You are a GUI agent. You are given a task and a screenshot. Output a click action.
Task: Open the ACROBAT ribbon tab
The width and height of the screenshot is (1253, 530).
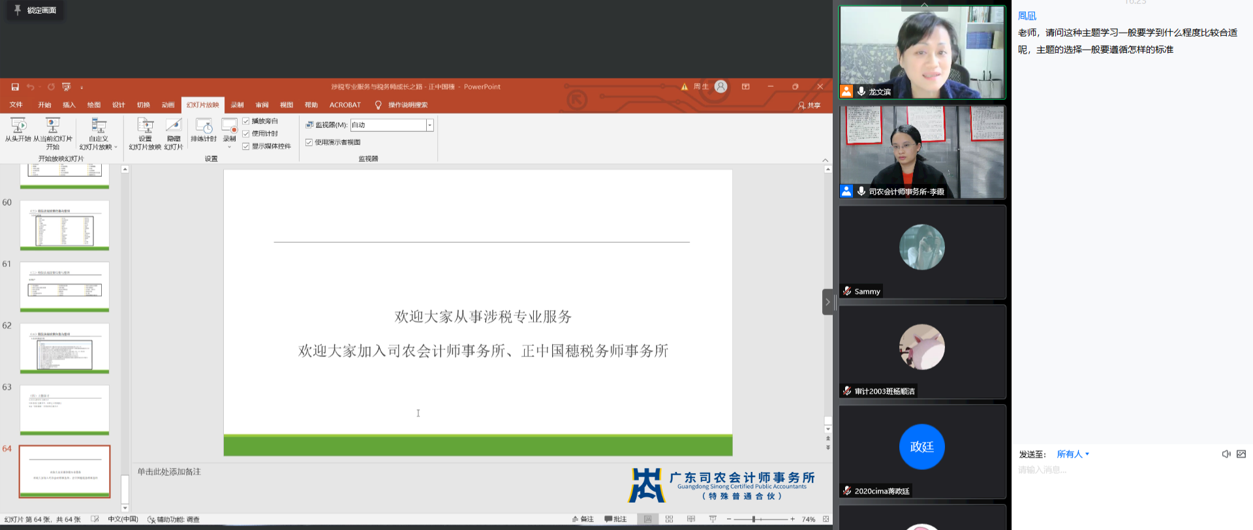pos(345,105)
